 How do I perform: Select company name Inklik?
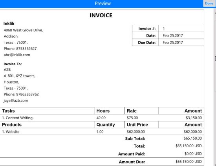click(x=9, y=24)
